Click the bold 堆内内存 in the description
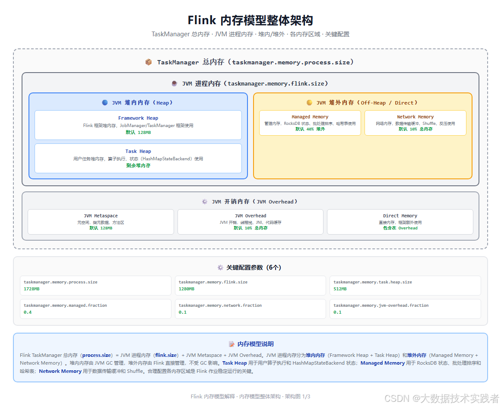 (315, 355)
